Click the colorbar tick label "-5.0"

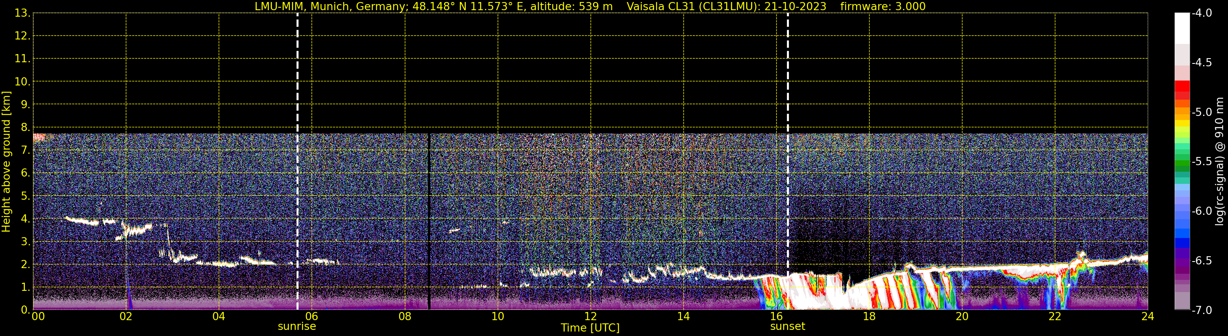pyautogui.click(x=1201, y=112)
